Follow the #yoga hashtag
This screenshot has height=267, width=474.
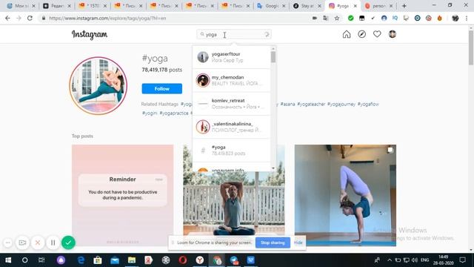pos(162,89)
